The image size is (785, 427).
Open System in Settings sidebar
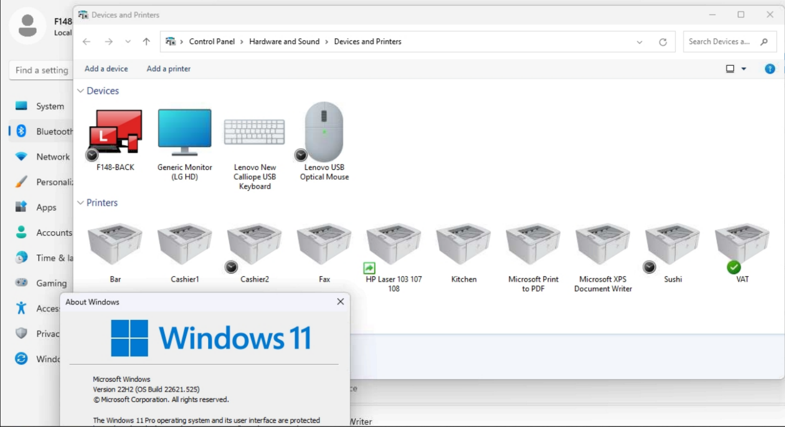(40, 106)
